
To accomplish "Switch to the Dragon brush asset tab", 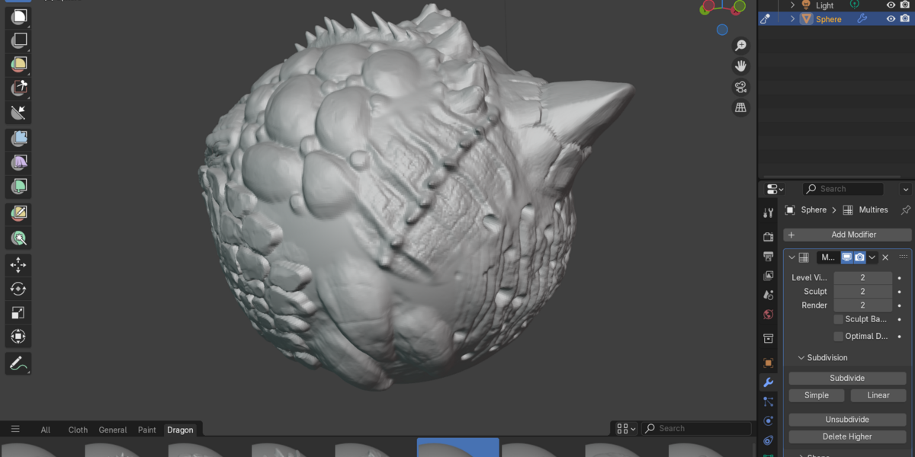I will (181, 430).
